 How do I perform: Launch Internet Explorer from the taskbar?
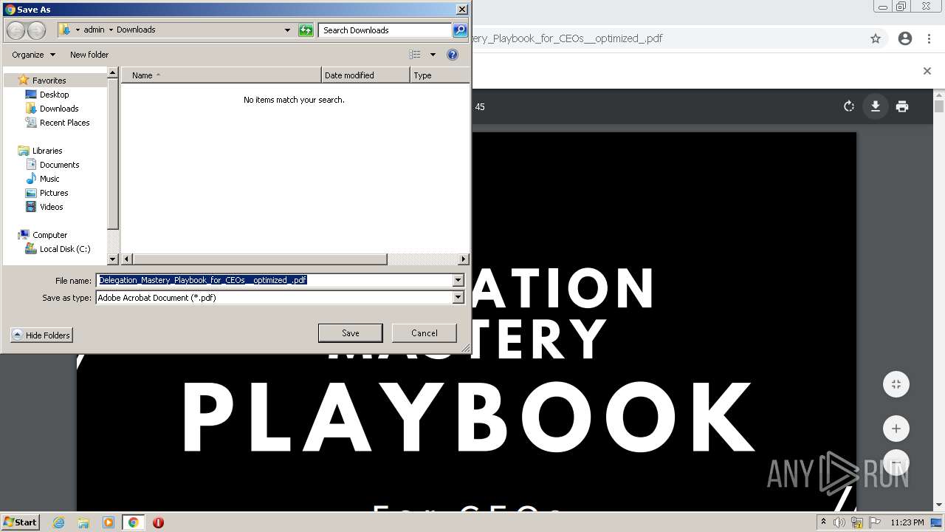(58, 522)
